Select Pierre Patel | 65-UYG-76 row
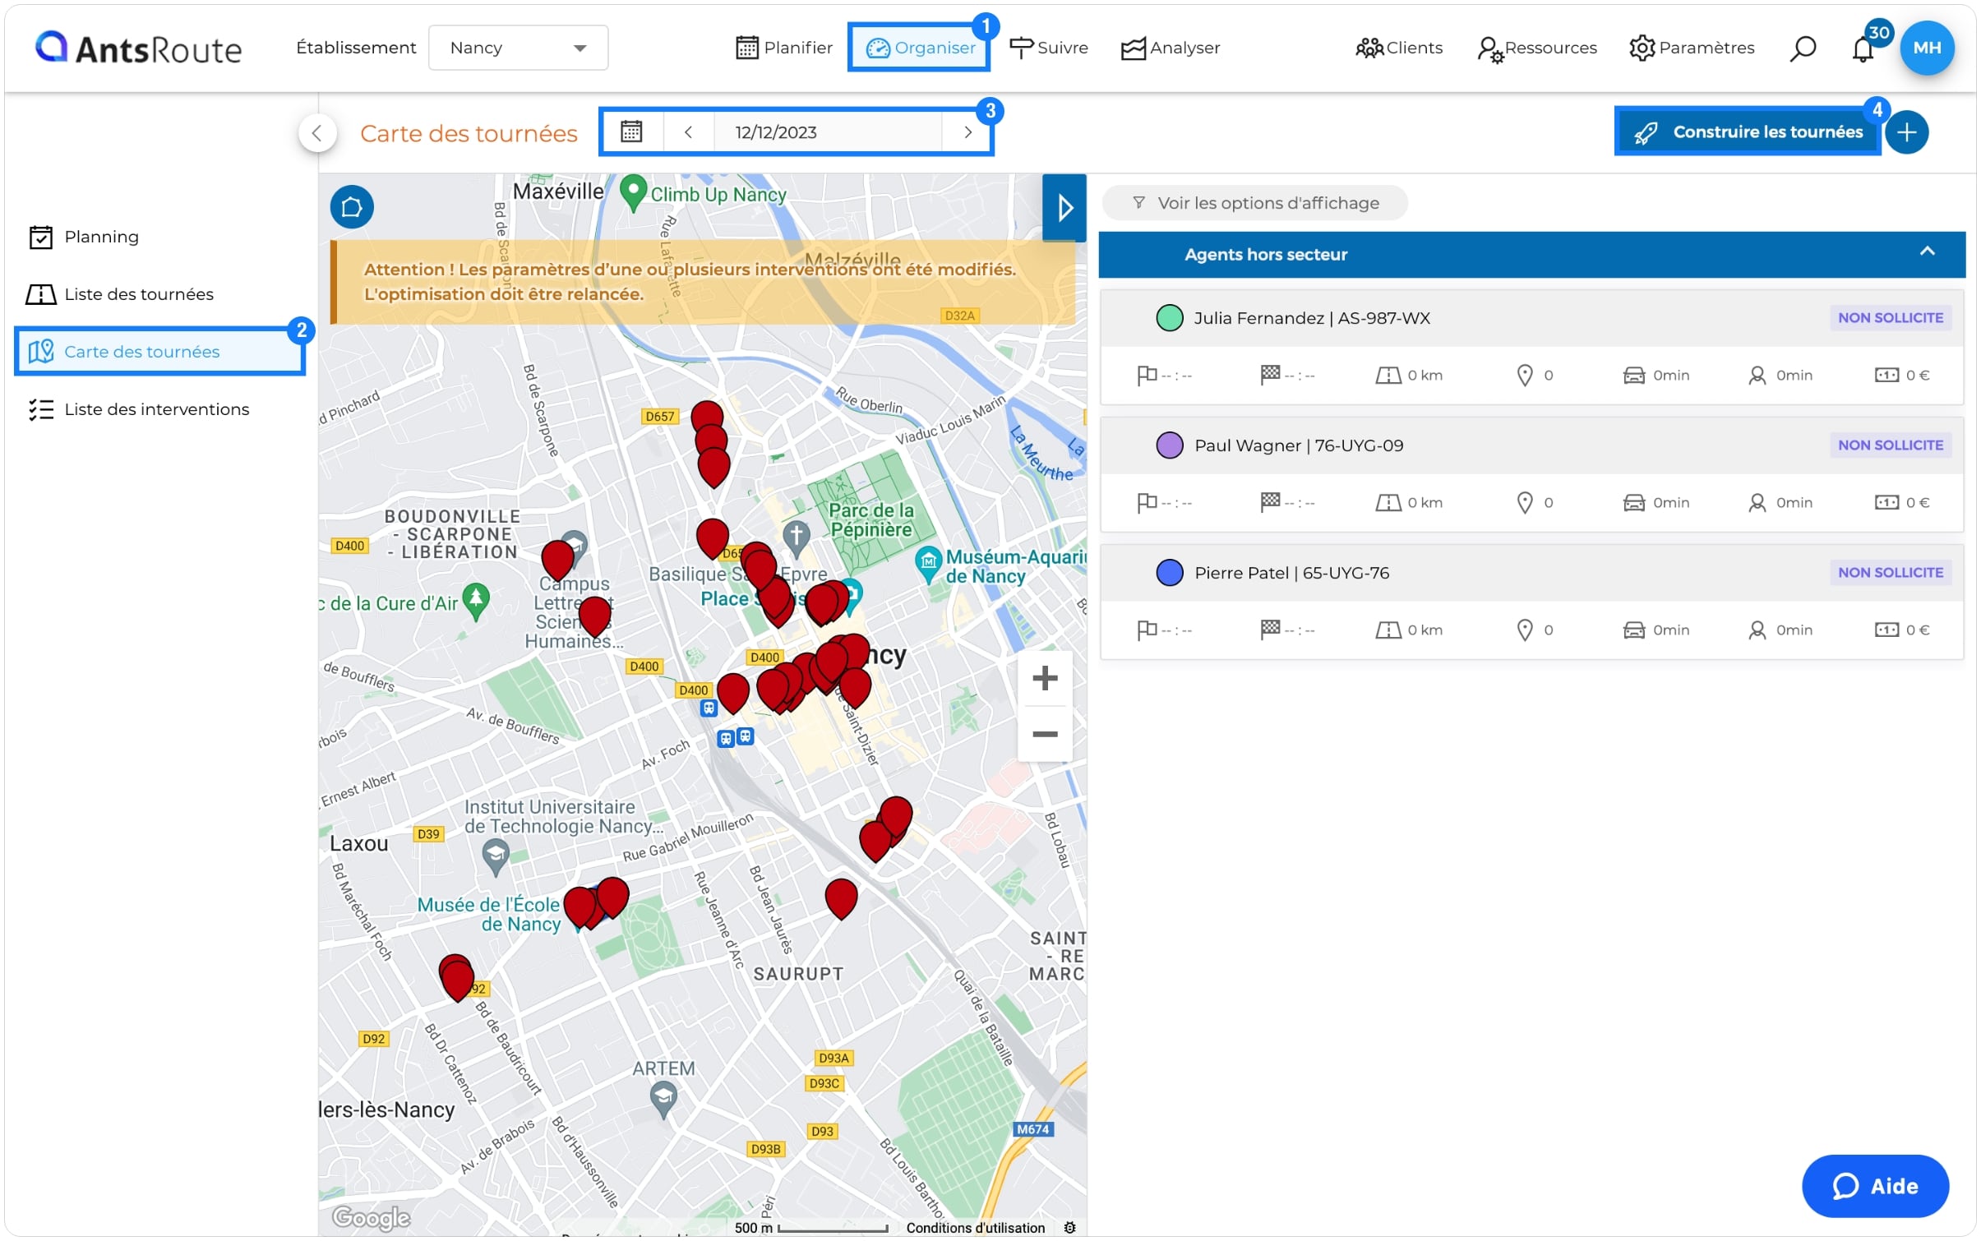 tap(1531, 573)
